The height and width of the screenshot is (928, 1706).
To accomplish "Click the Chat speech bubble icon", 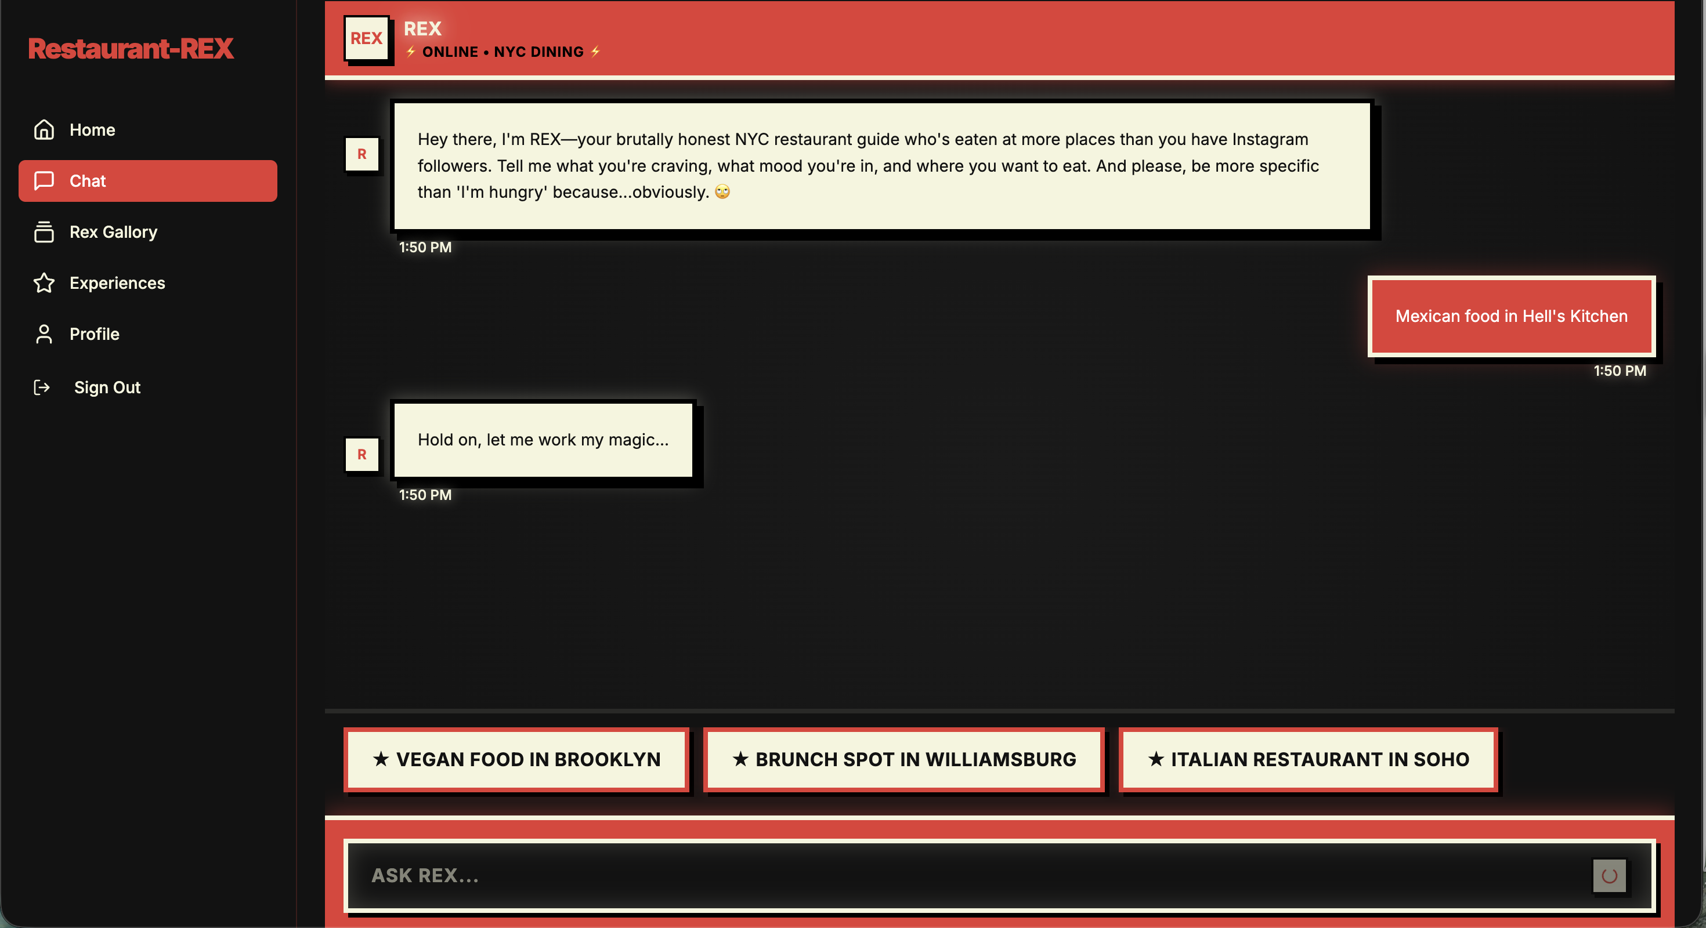I will click(44, 181).
